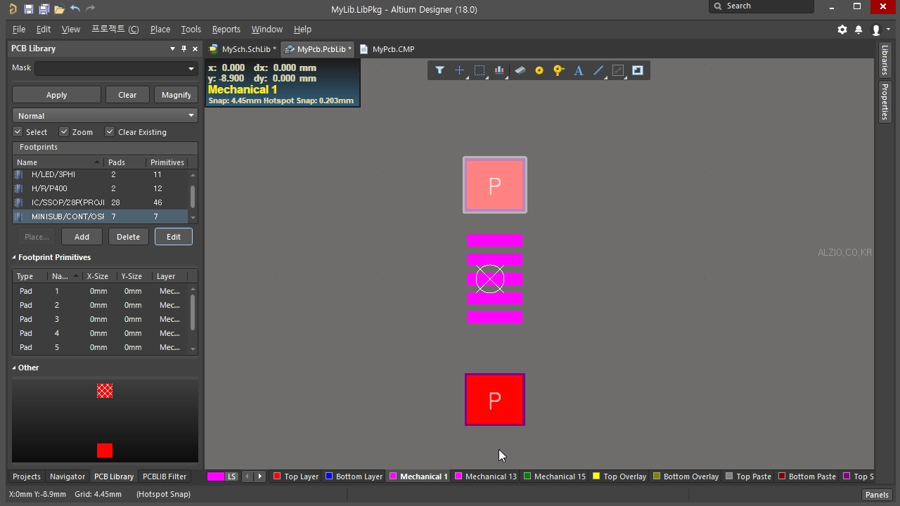Open the Place menu
The image size is (900, 506).
[160, 30]
